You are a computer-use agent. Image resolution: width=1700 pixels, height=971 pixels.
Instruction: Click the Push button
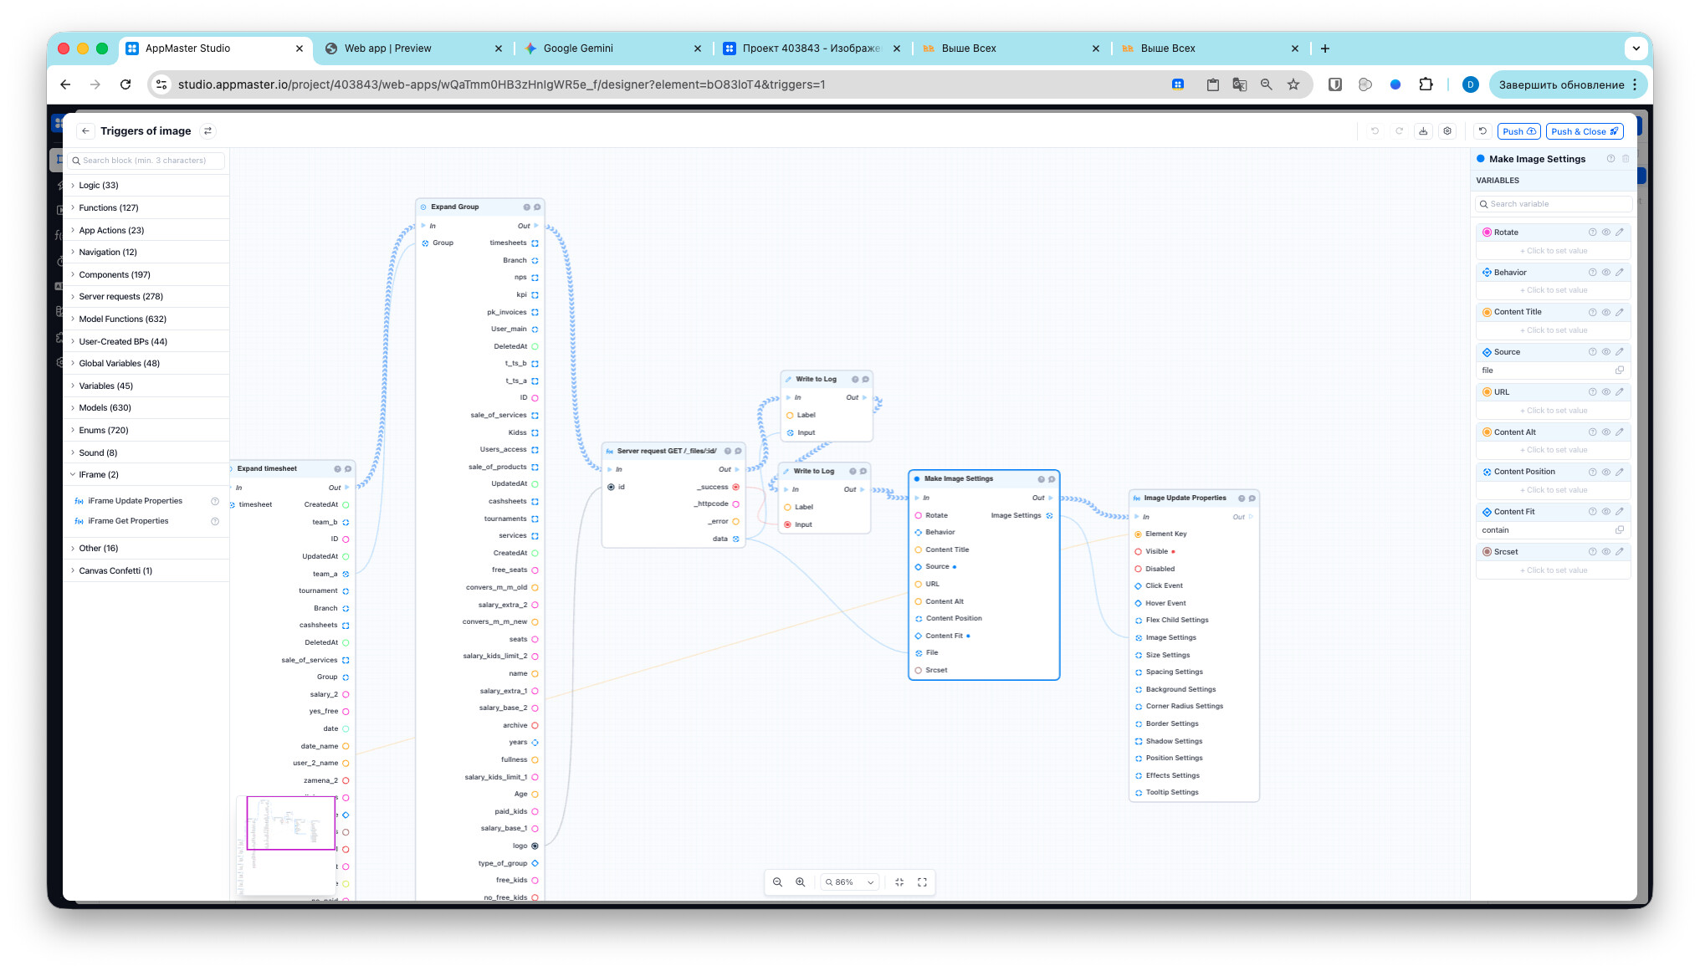tap(1518, 131)
